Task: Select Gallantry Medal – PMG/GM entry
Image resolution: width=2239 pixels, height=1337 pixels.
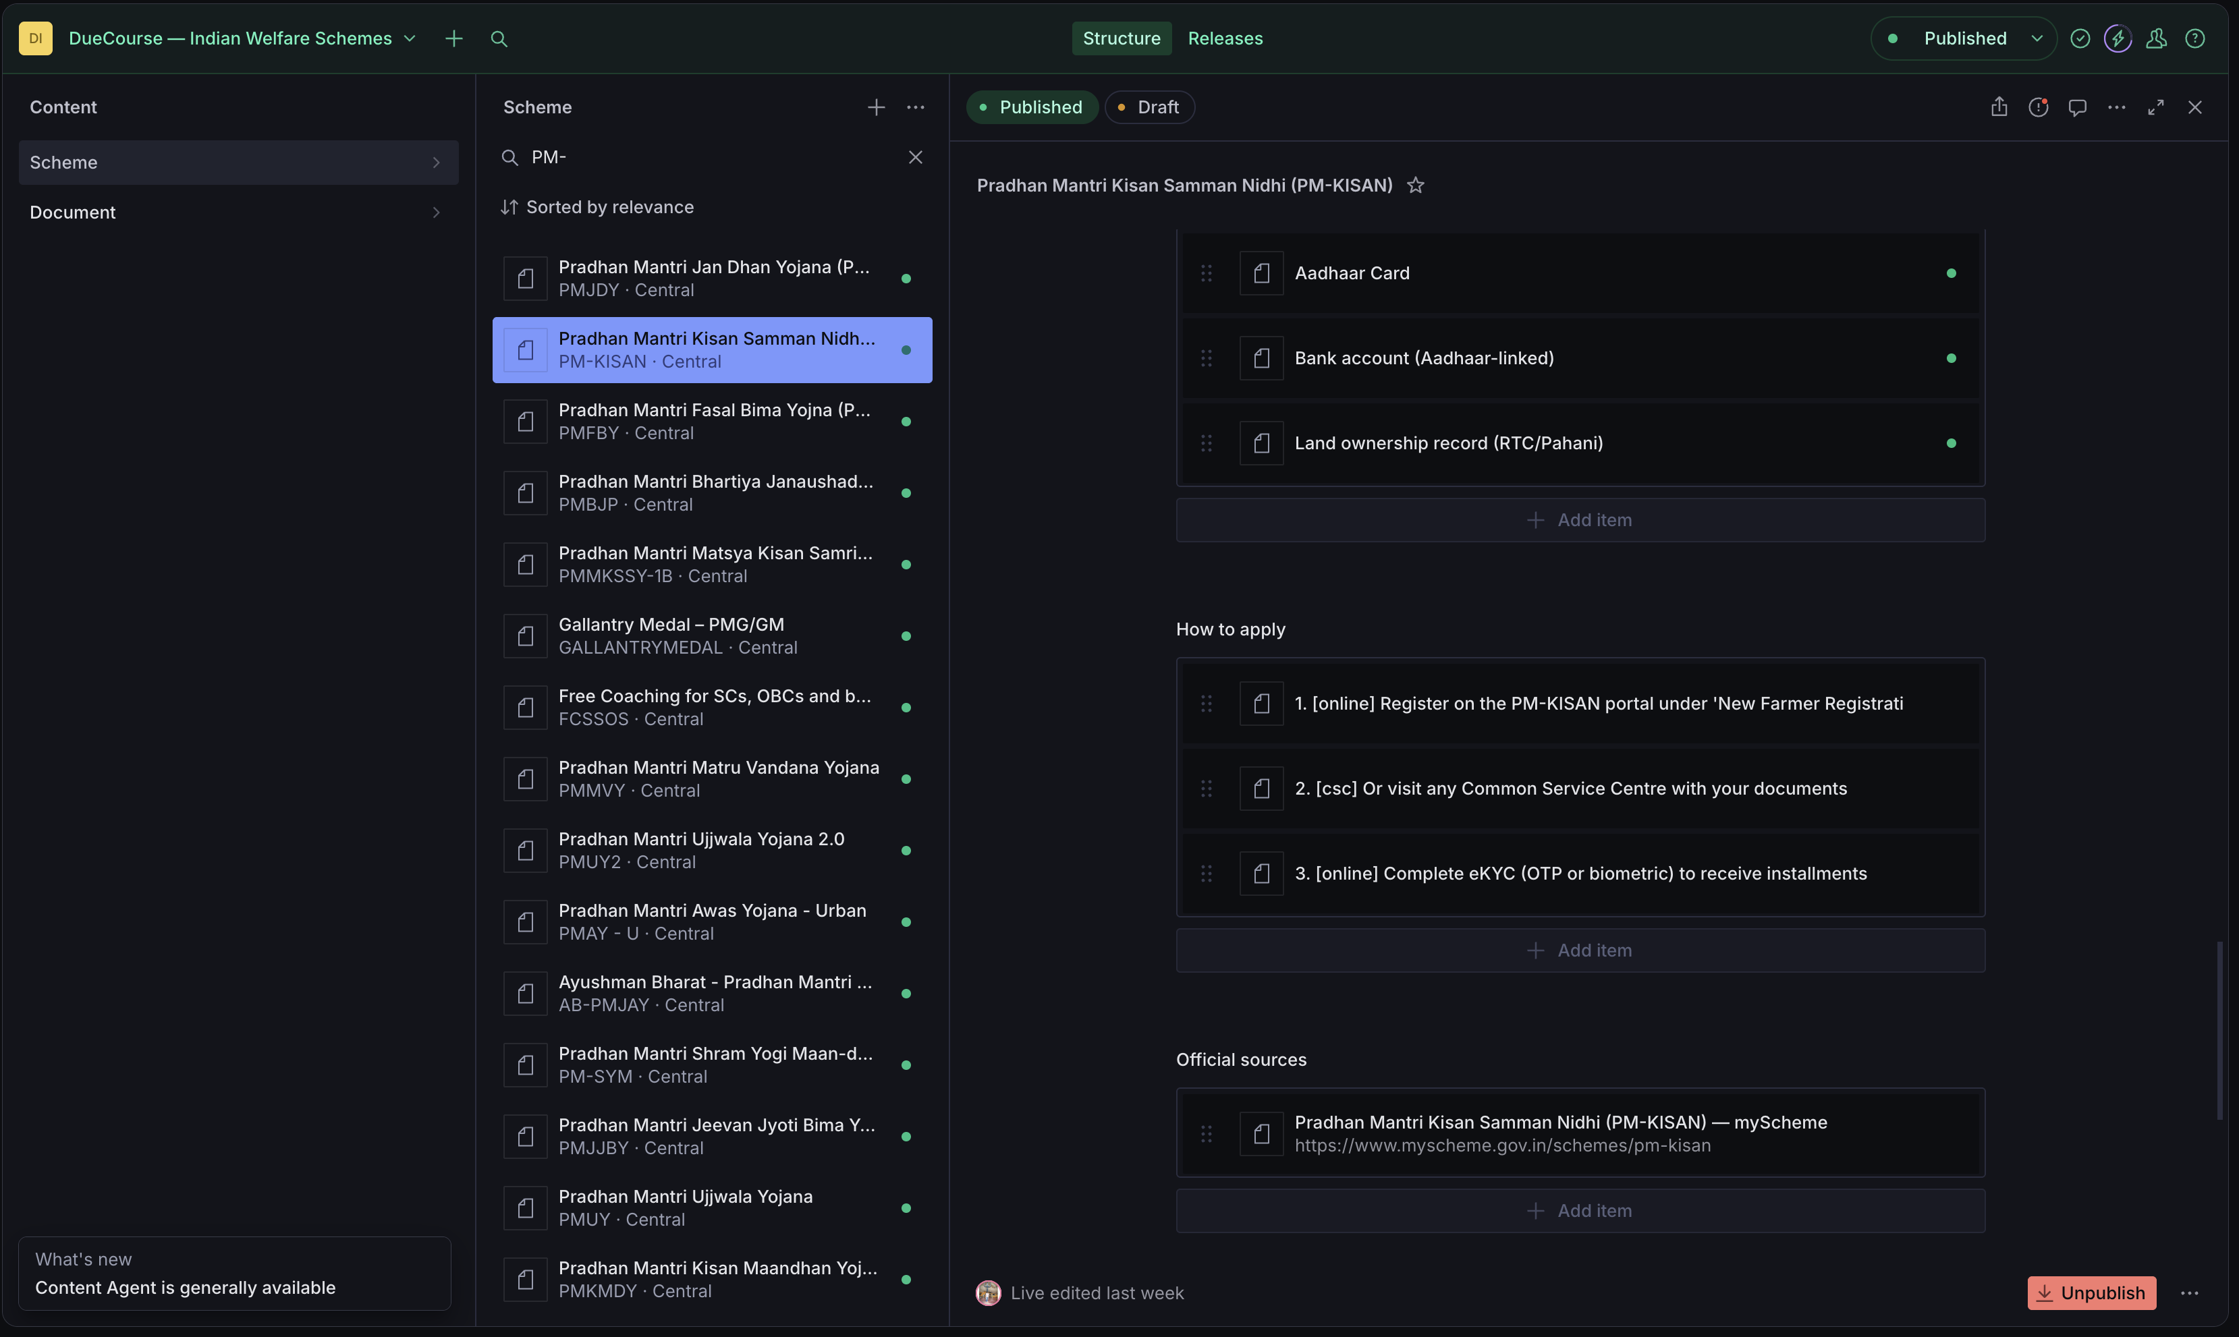Action: point(712,636)
